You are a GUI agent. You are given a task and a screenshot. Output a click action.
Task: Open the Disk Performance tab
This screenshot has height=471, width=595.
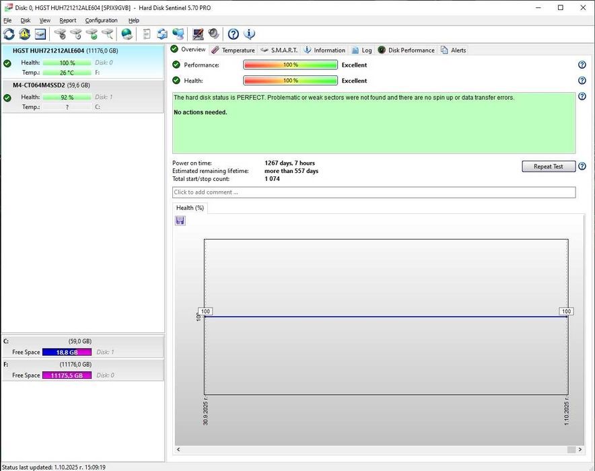407,50
